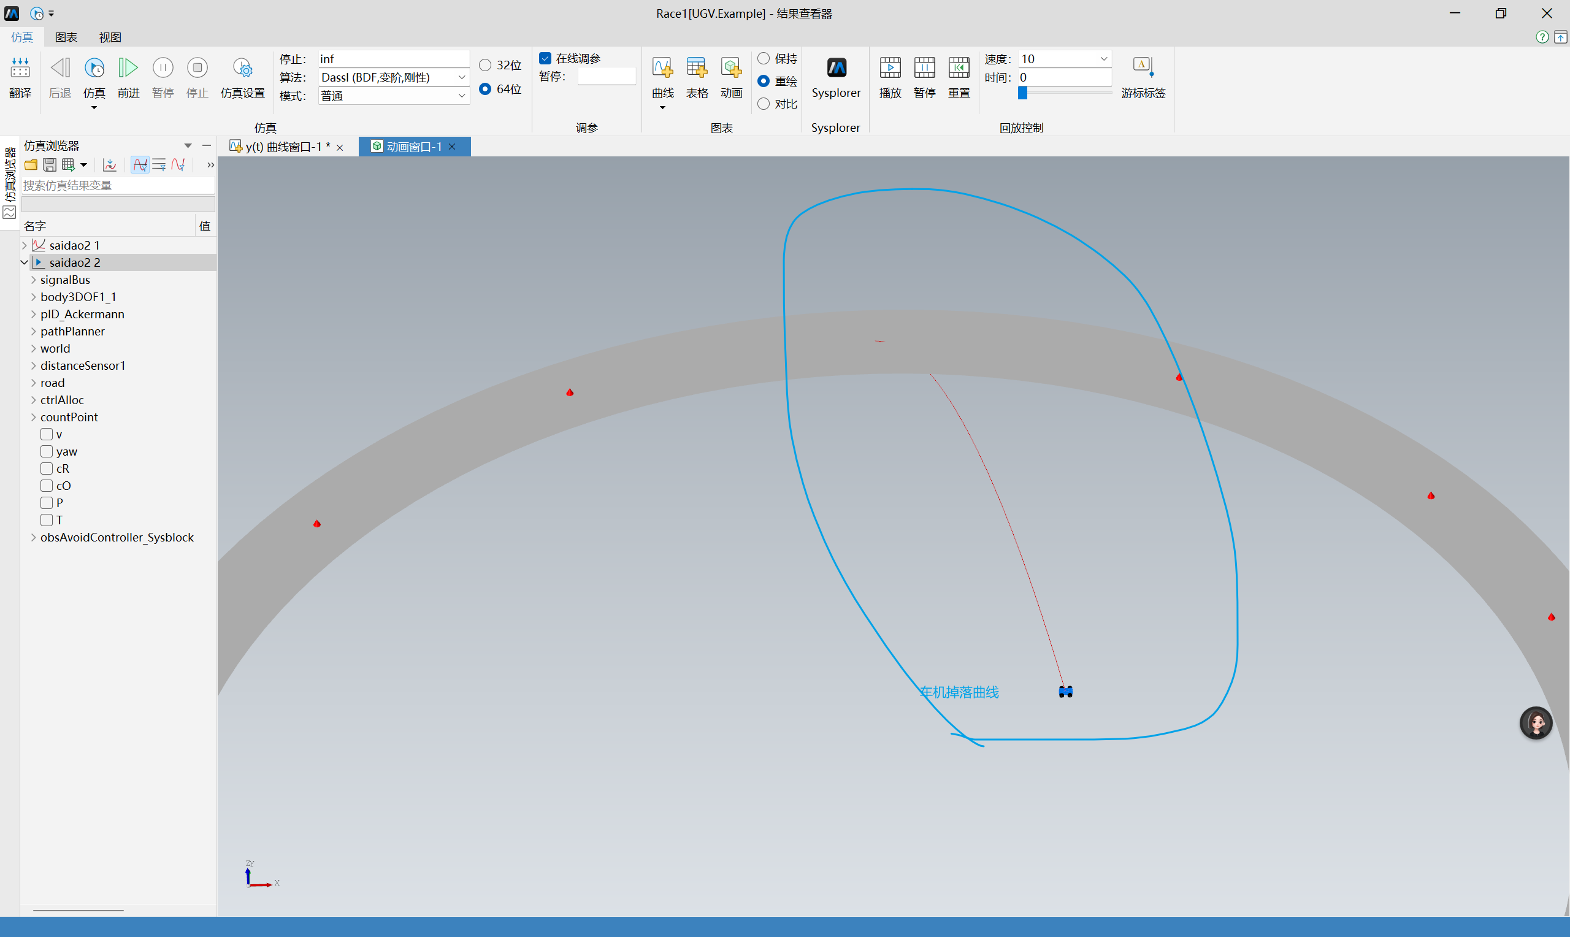The image size is (1570, 937).
Task: Check the cR variable checkbox
Action: click(47, 468)
